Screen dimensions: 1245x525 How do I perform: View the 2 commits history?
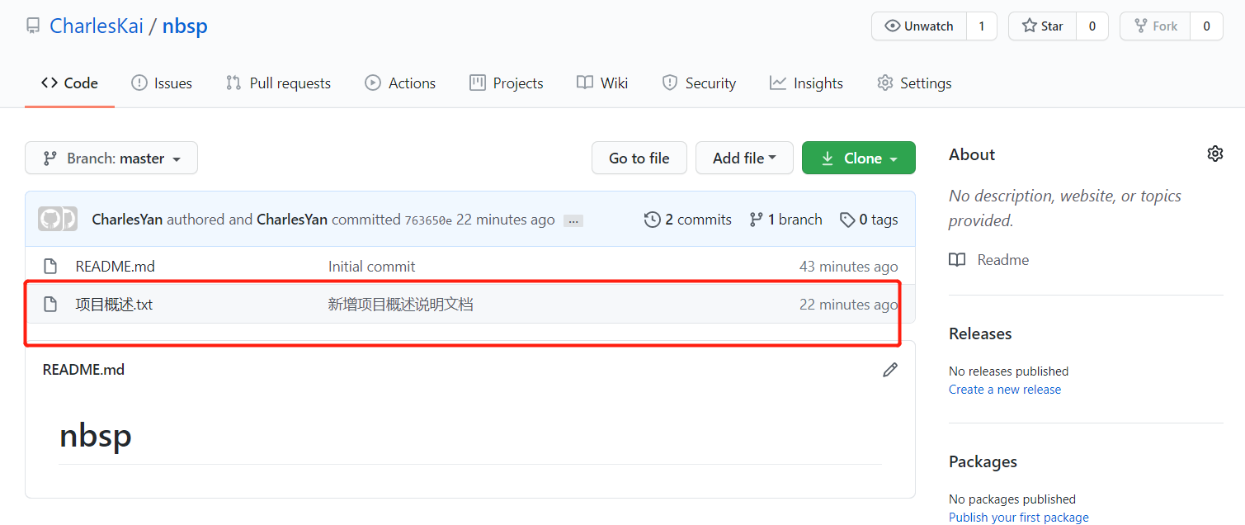point(688,220)
